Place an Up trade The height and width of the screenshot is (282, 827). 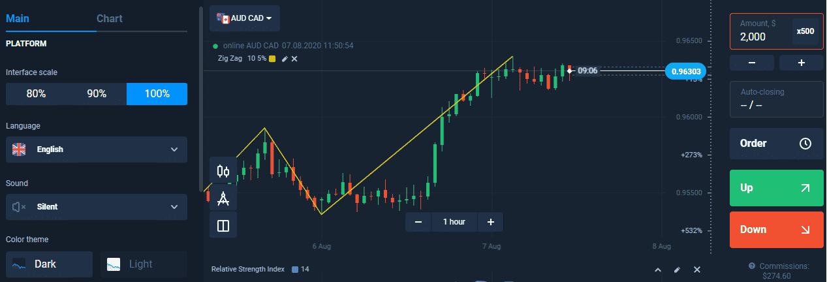[x=776, y=188]
